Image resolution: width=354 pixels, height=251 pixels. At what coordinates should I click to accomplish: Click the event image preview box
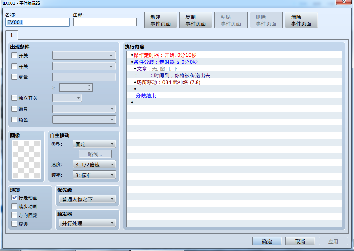(x=26, y=159)
